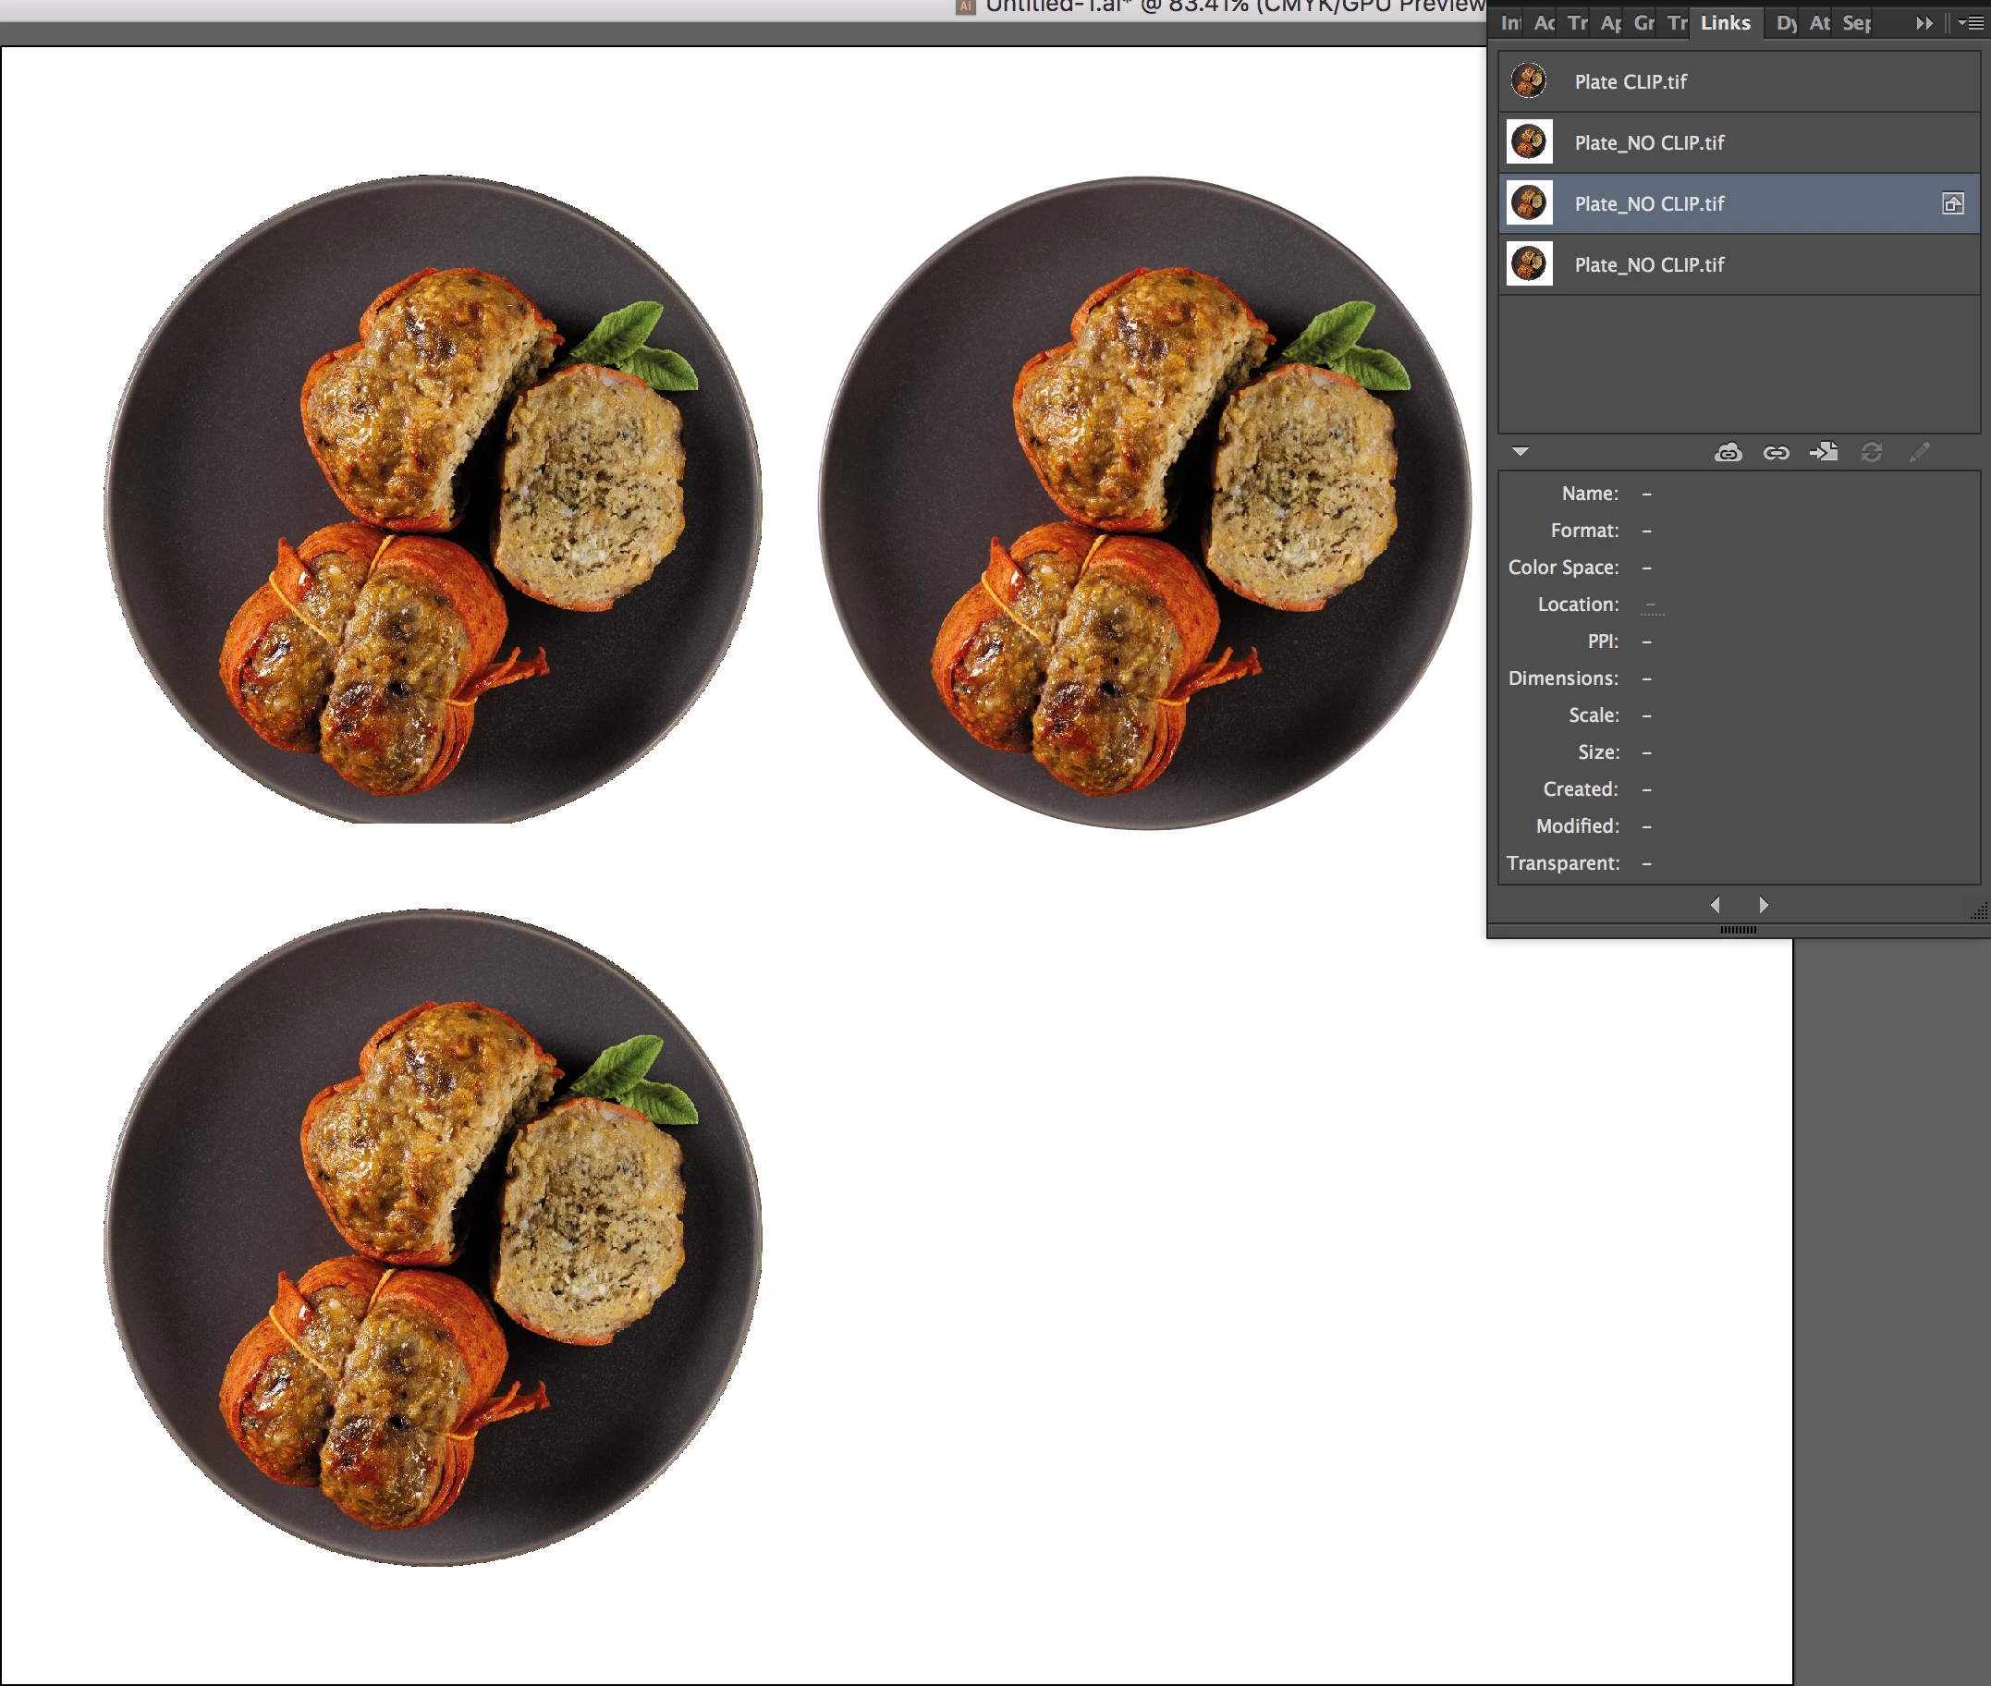1991x1686 pixels.
Task: Open the Gr panel tab
Action: (1644, 23)
